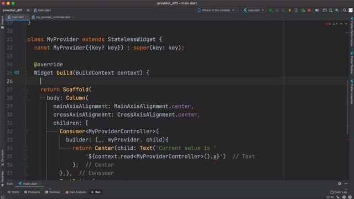354x199 pixels.
Task: Toggle tool window bars bottom-left icon
Action: pos(3,197)
